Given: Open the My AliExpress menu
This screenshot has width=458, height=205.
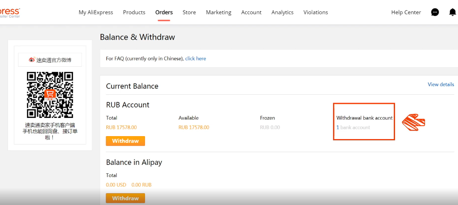Looking at the screenshot, I should pyautogui.click(x=96, y=12).
